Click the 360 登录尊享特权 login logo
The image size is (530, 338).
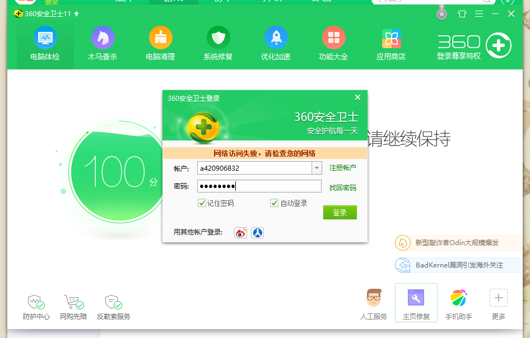point(474,46)
